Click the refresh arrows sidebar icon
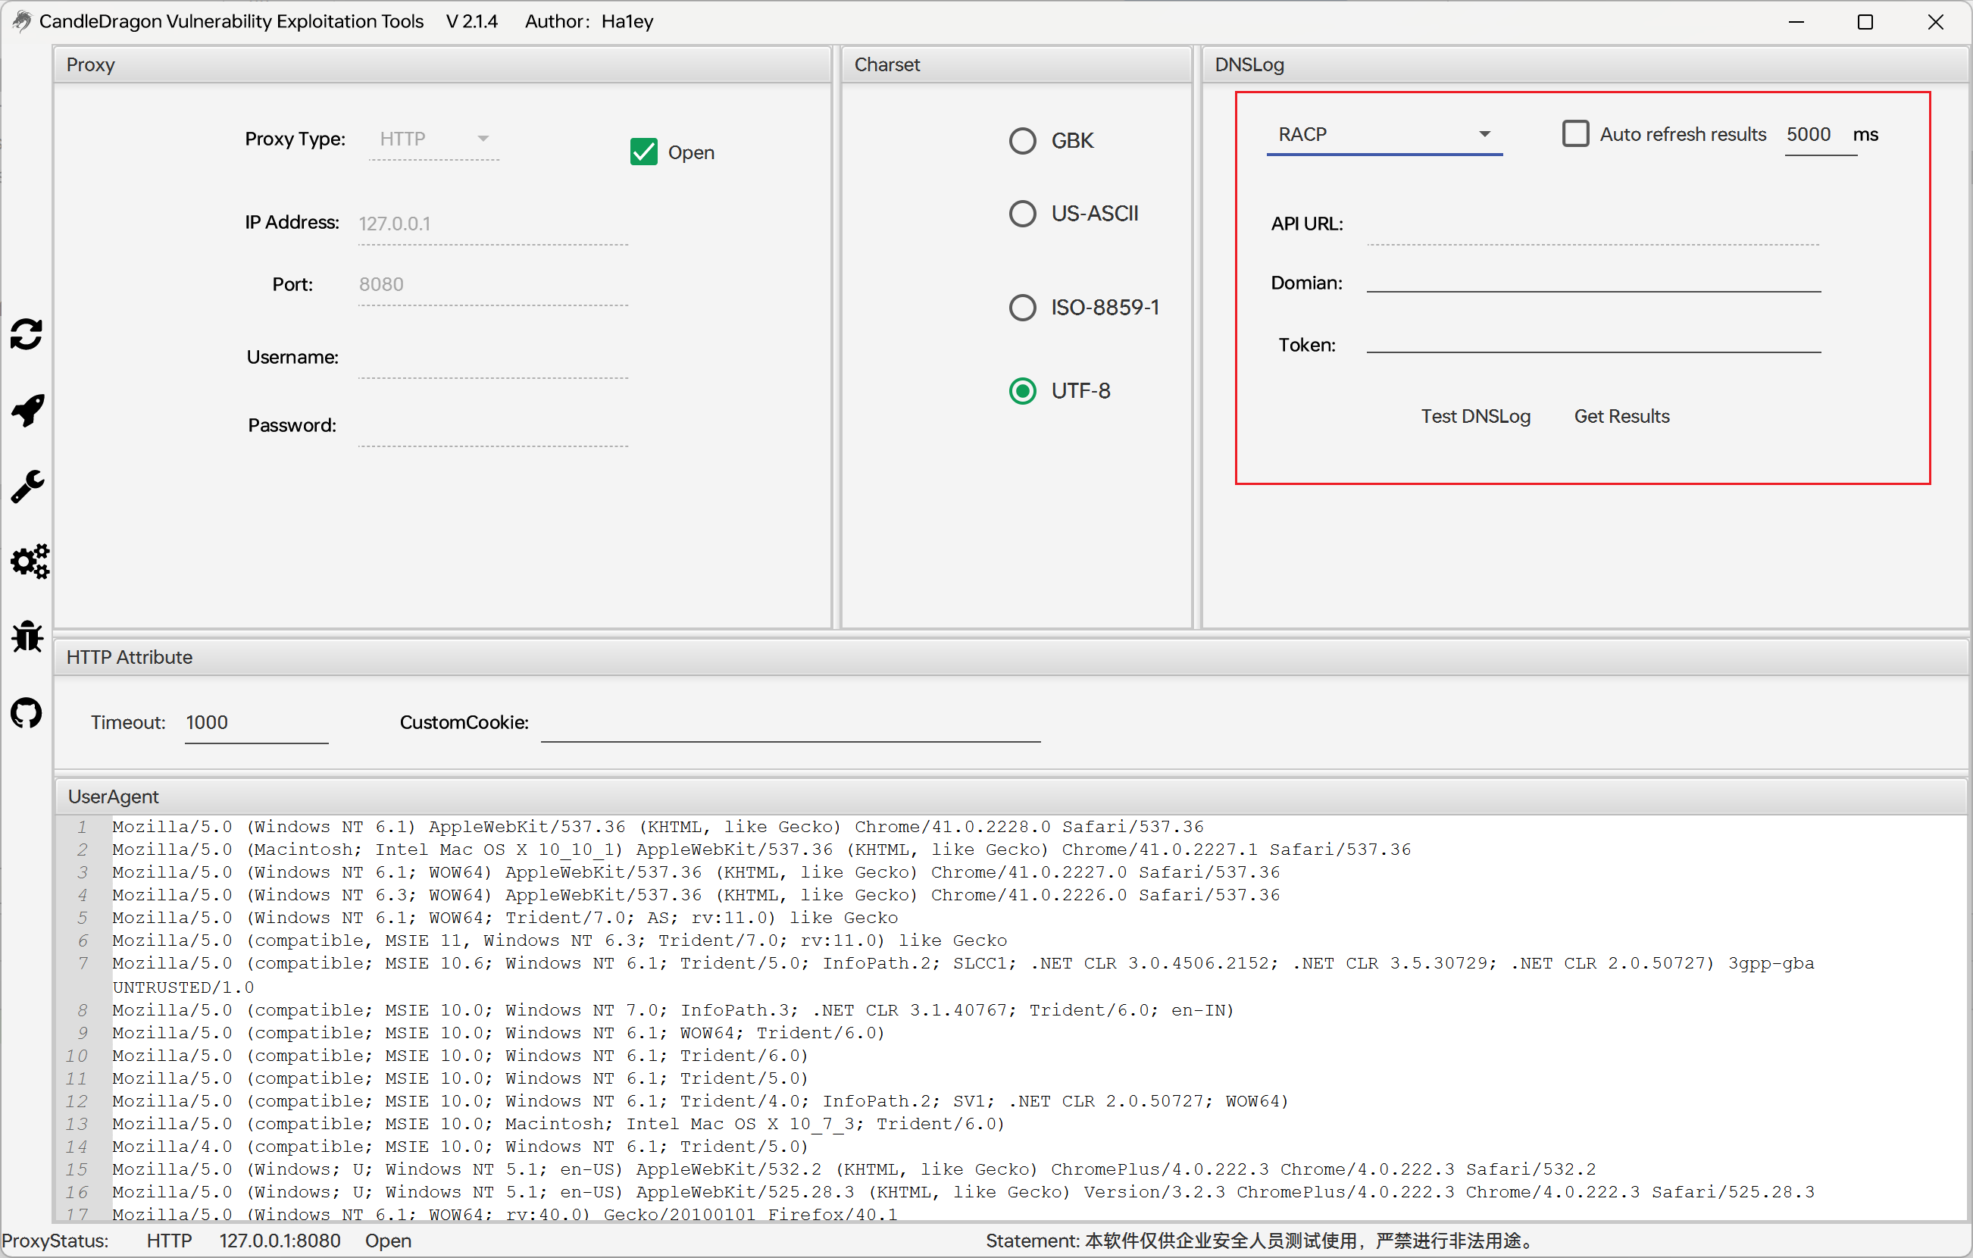This screenshot has width=1973, height=1258. 27,333
